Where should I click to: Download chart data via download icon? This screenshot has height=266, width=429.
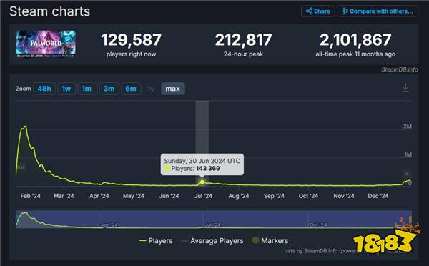405,88
